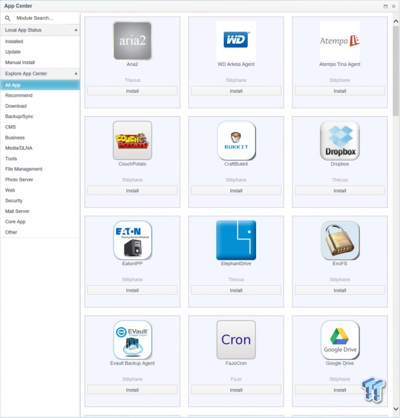
Task: Select the Mail Server category
Action: click(17, 211)
